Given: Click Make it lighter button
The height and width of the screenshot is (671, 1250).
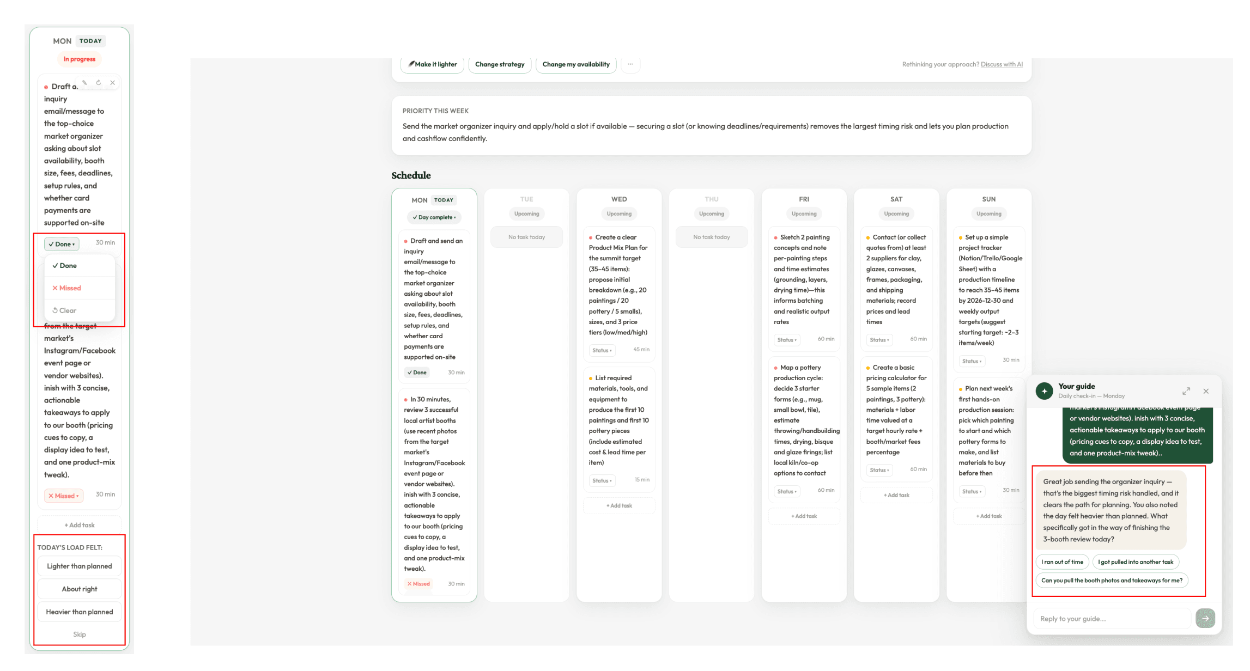Looking at the screenshot, I should tap(433, 64).
